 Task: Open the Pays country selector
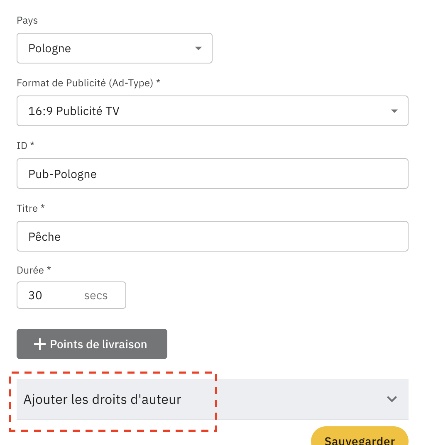[114, 48]
